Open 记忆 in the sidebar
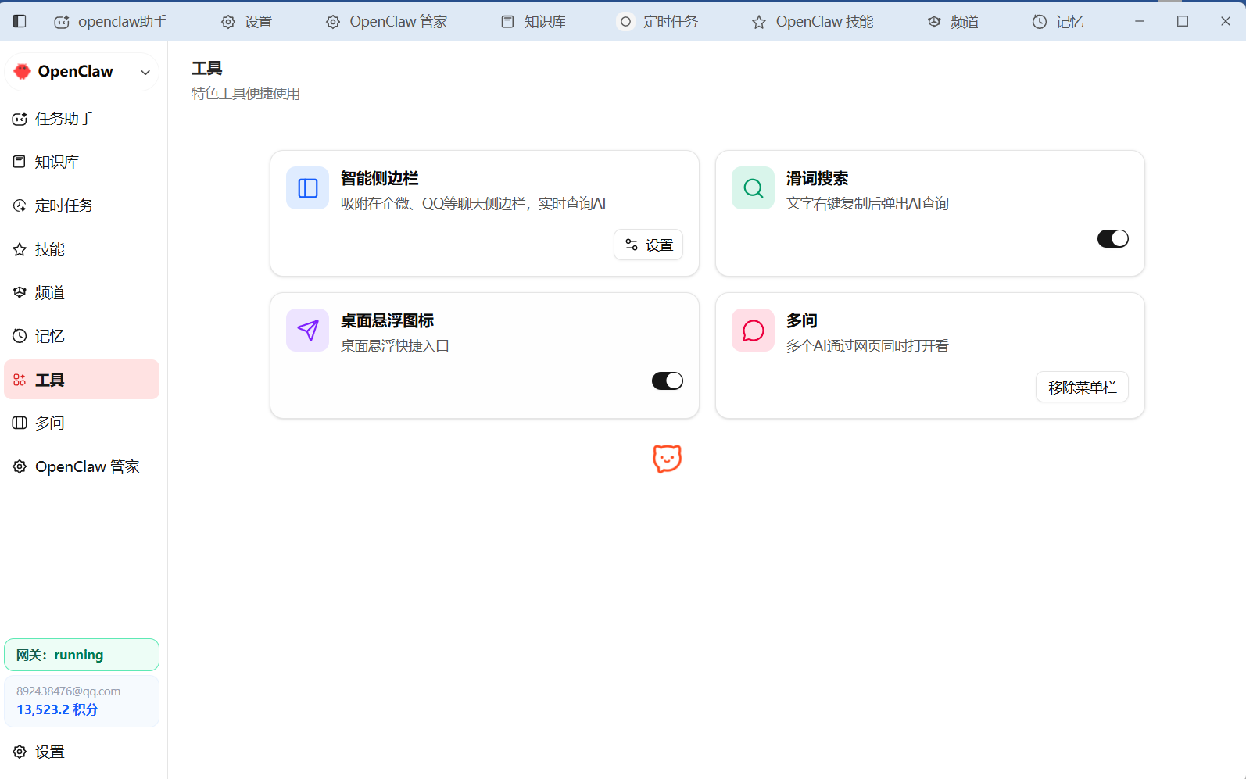Image resolution: width=1246 pixels, height=779 pixels. 82,336
